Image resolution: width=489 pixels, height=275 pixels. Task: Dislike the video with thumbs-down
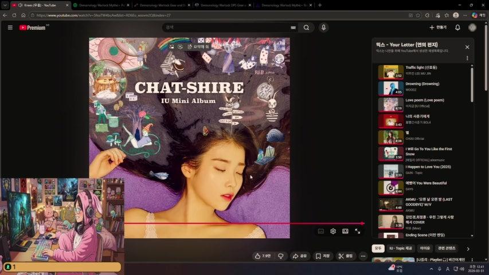[x=281, y=256]
